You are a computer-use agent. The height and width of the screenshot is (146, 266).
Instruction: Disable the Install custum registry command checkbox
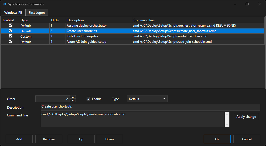coord(11,36)
